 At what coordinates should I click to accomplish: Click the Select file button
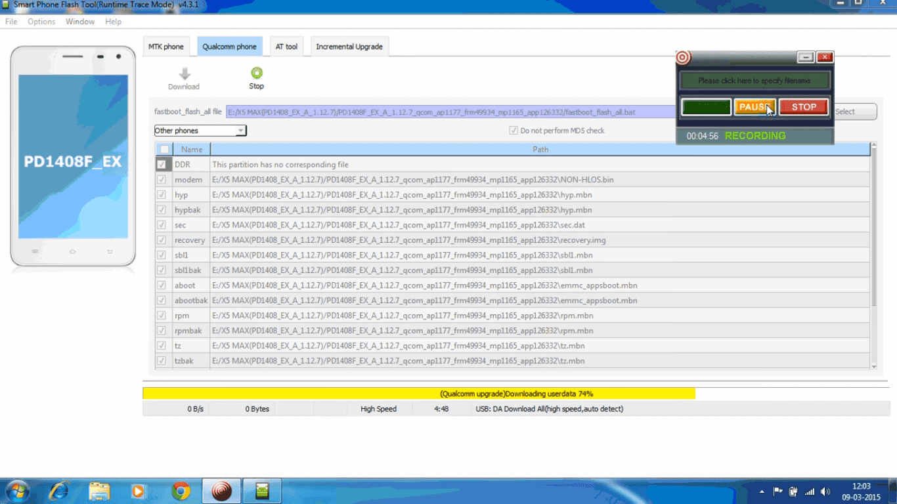[x=856, y=112]
